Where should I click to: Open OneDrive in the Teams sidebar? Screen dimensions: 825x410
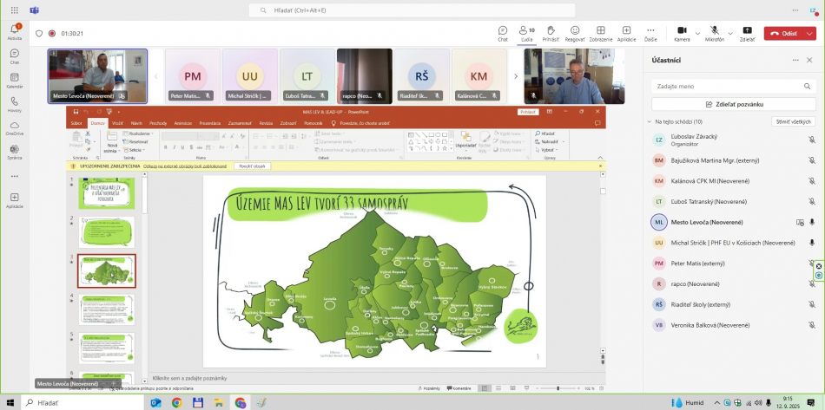(x=15, y=127)
